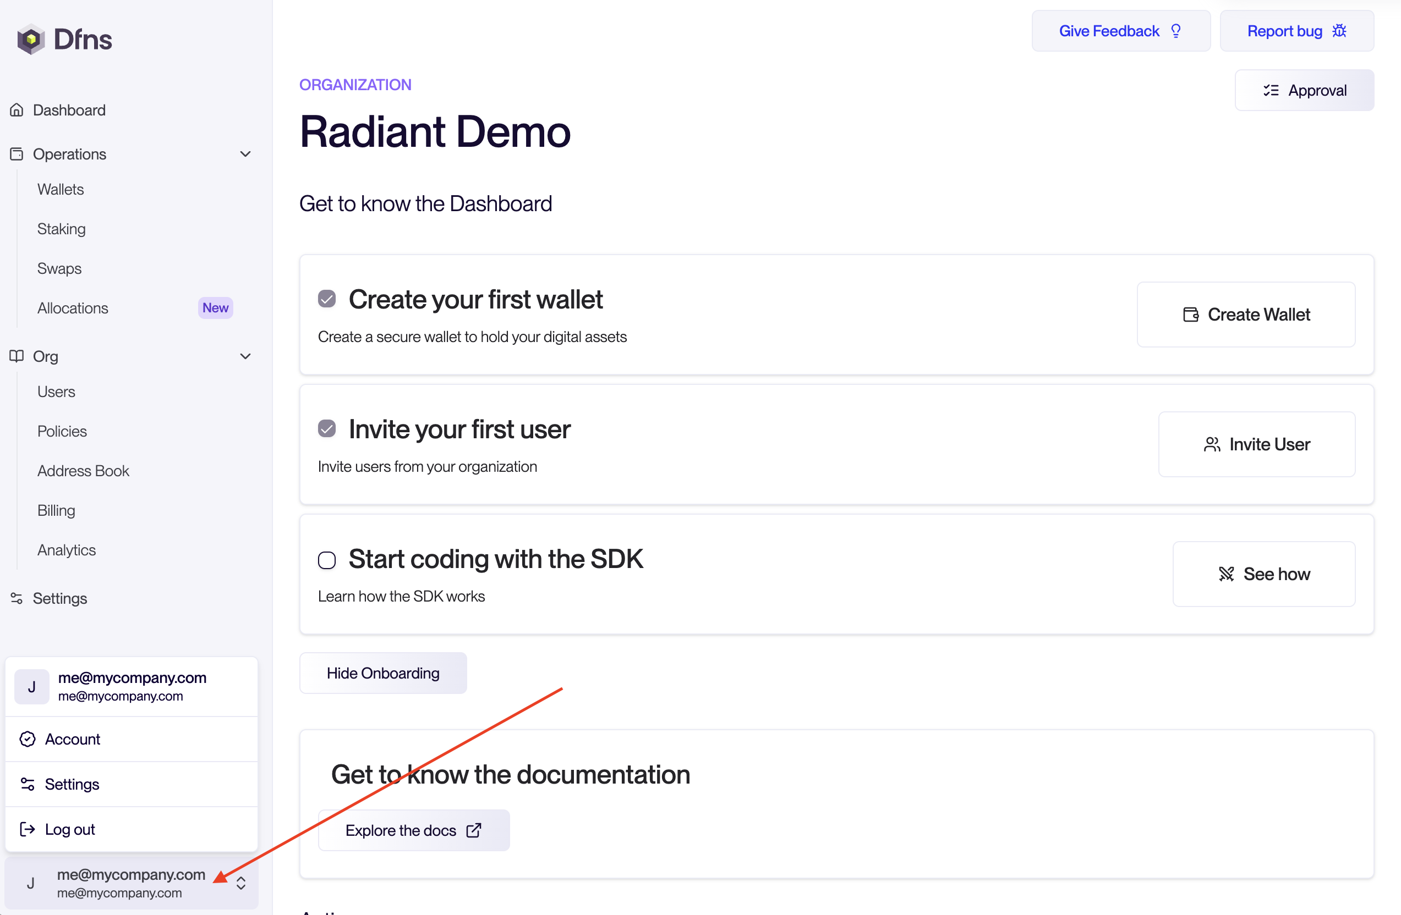Click the wallet icon on Create Wallet
This screenshot has height=915, width=1401.
(1190, 315)
